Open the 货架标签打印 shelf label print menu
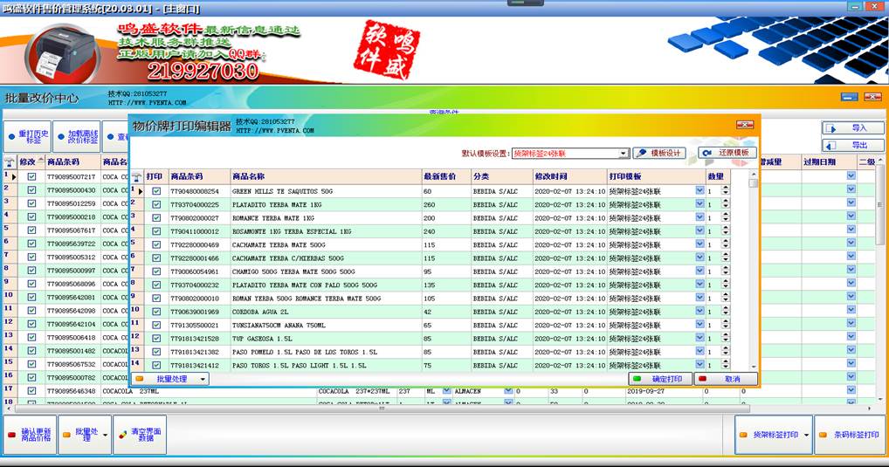Viewport: 889px width, 467px height. click(806, 434)
